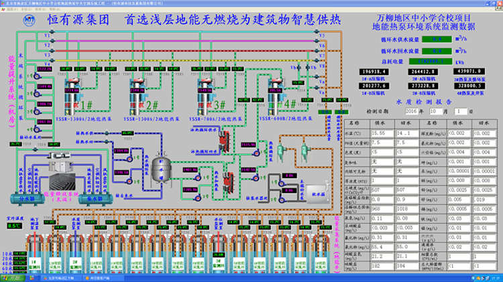503x282 pixels.
Task: Select valve V5 at the cyan pipe's right end
Action: tap(317, 31)
